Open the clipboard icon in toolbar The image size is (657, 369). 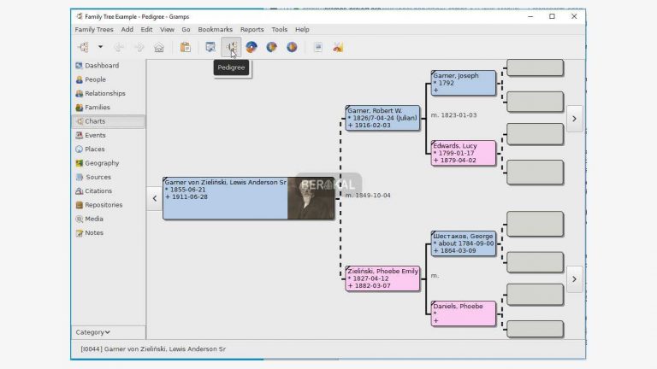point(185,47)
